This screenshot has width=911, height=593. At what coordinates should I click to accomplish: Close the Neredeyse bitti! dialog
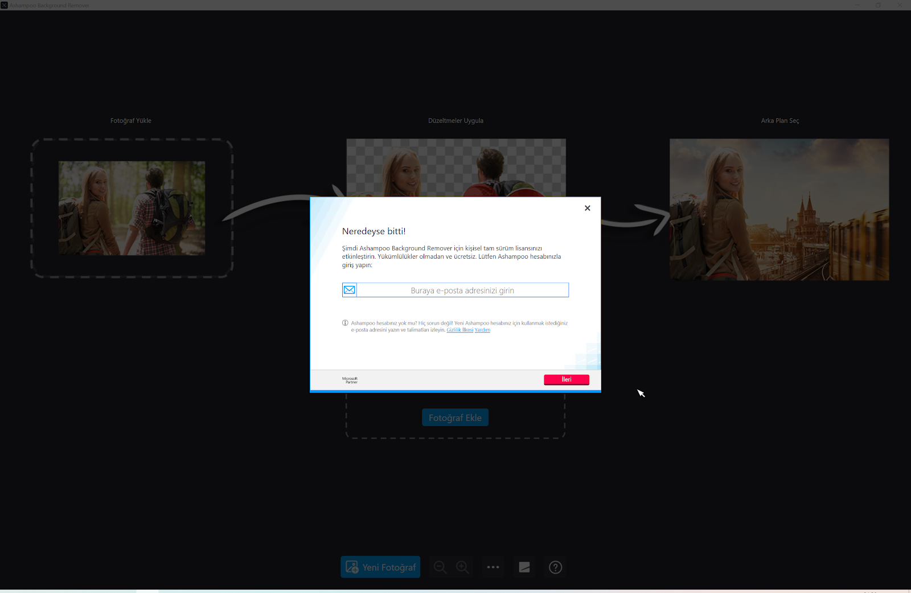tap(587, 208)
